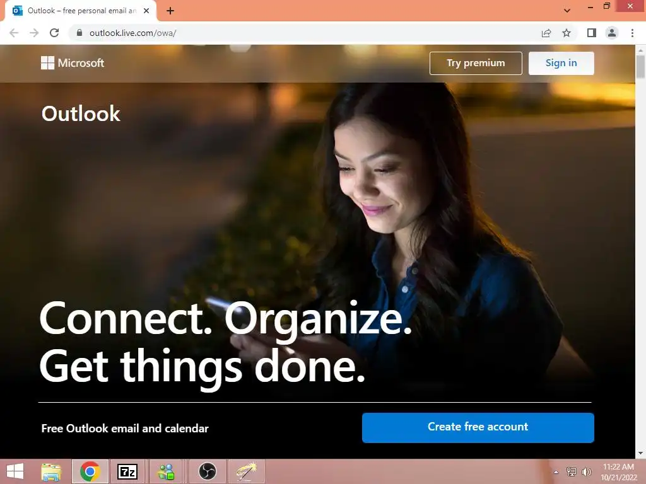Share this page via share icon
This screenshot has height=484, width=646.
546,33
